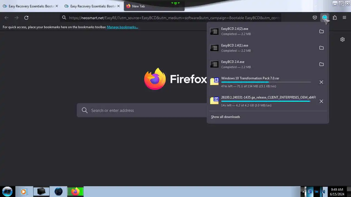Open the Firefox hamburger menu
The width and height of the screenshot is (351, 197).
pyautogui.click(x=344, y=18)
